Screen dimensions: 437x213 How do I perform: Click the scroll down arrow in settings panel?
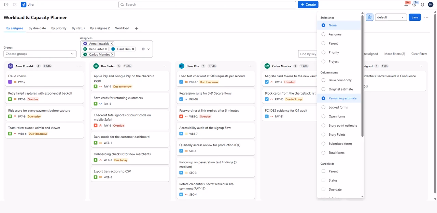pyautogui.click(x=363, y=196)
